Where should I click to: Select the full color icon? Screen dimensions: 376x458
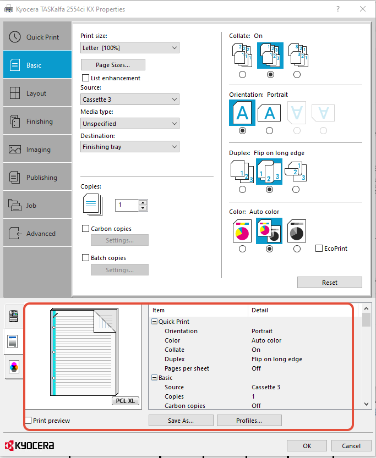click(x=242, y=231)
